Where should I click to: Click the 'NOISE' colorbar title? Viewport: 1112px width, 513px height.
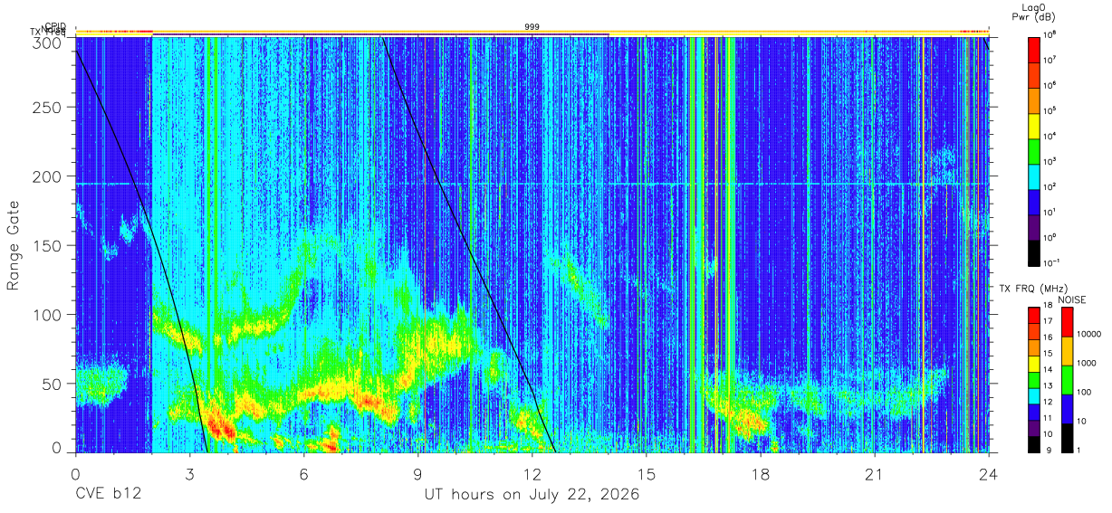point(1071,299)
